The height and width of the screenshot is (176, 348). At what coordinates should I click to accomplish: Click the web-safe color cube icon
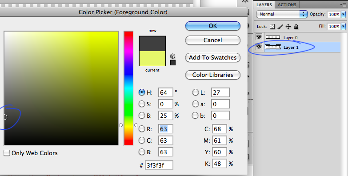(173, 56)
